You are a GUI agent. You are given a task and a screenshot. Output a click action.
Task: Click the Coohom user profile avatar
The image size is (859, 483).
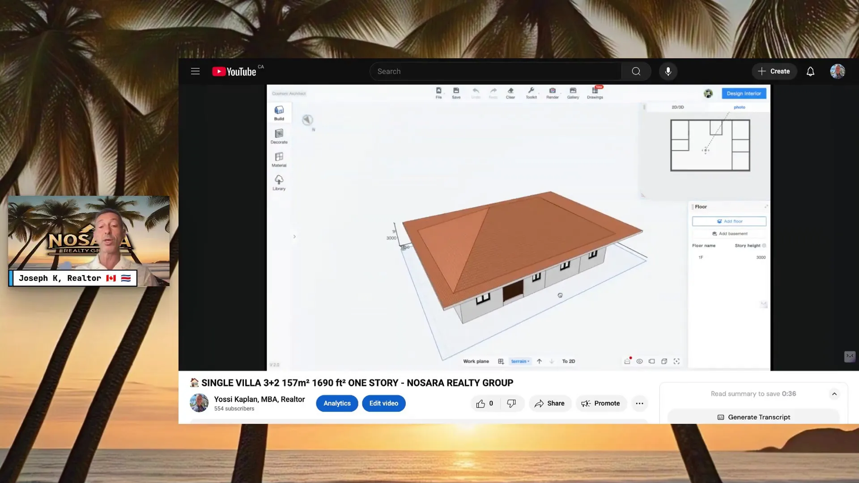click(x=708, y=93)
